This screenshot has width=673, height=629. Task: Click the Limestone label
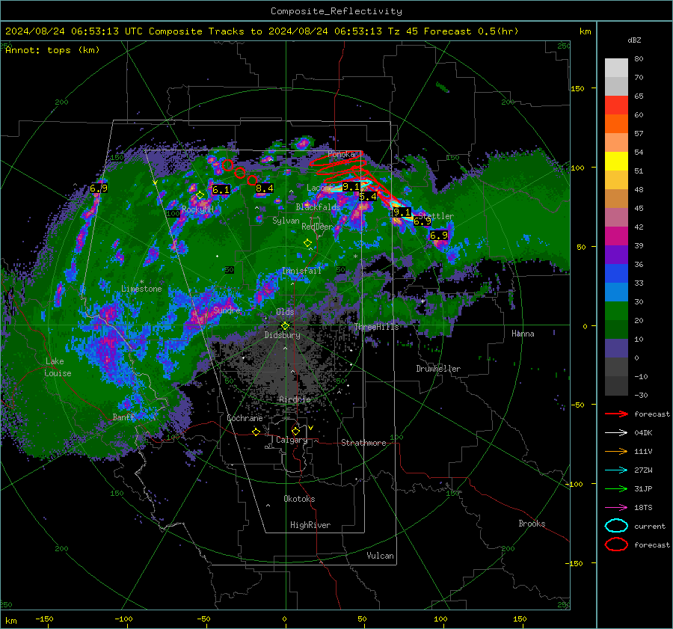click(141, 289)
